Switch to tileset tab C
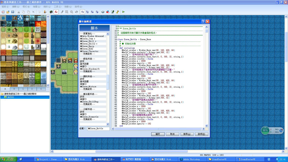 tap(23, 89)
